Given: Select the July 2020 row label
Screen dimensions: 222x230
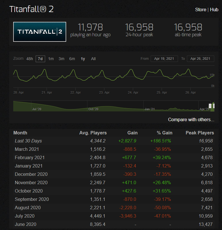Looking at the screenshot, I should tap(25, 216).
